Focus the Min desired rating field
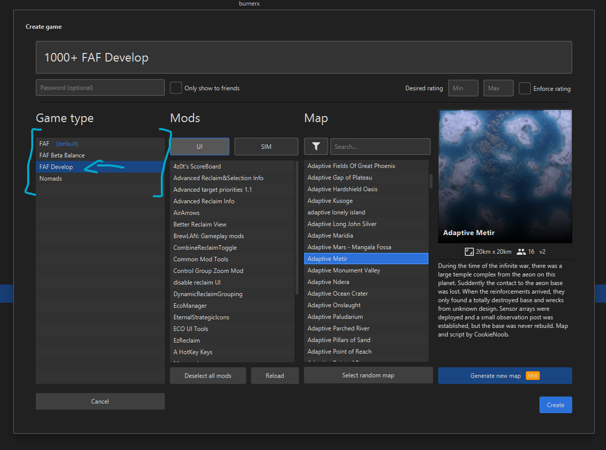Screen dimensions: 606x450 (x=463, y=88)
